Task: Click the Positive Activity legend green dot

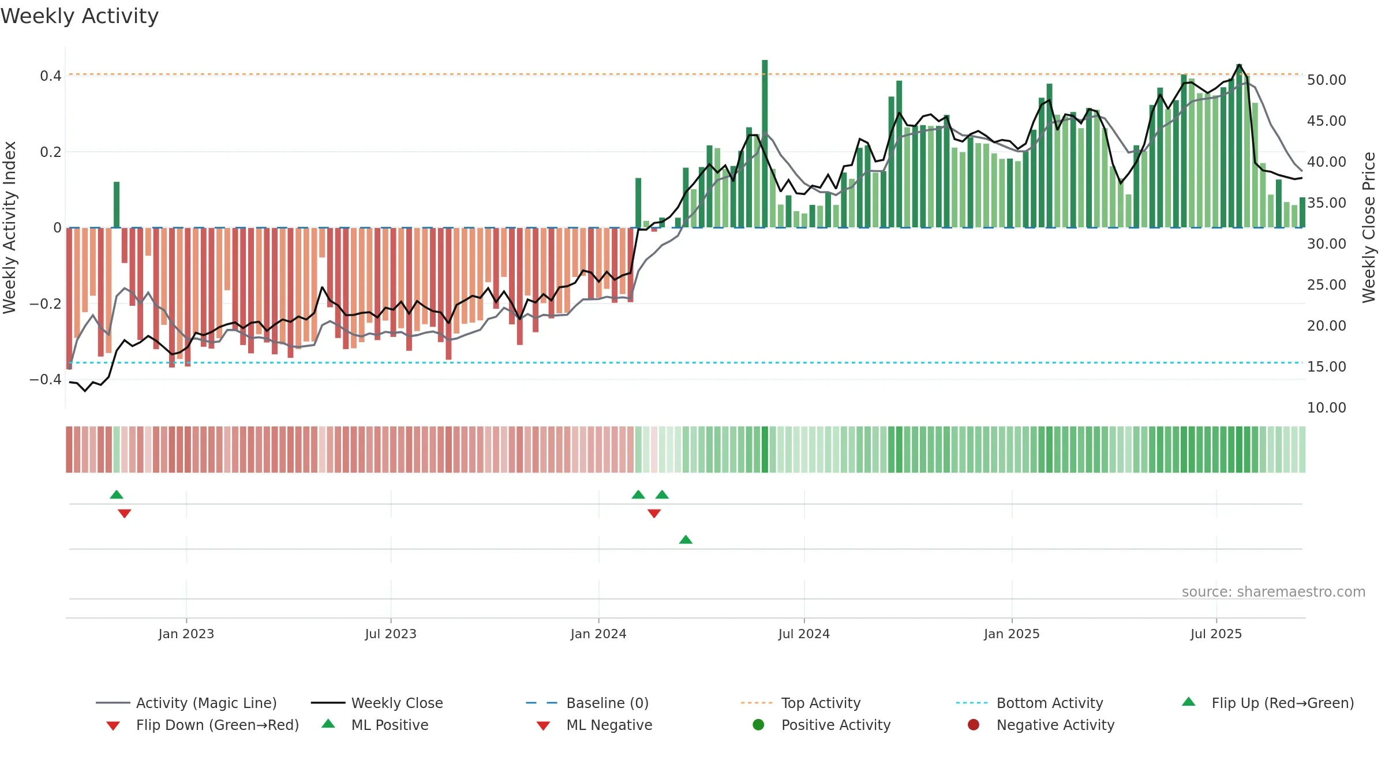Action: pyautogui.click(x=758, y=725)
